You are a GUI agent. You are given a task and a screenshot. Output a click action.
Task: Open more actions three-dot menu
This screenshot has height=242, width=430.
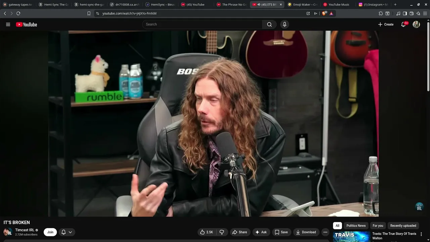click(x=325, y=232)
